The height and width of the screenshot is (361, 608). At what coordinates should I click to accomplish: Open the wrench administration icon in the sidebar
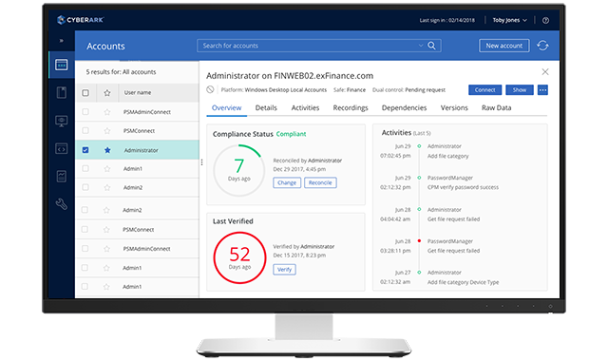click(61, 204)
